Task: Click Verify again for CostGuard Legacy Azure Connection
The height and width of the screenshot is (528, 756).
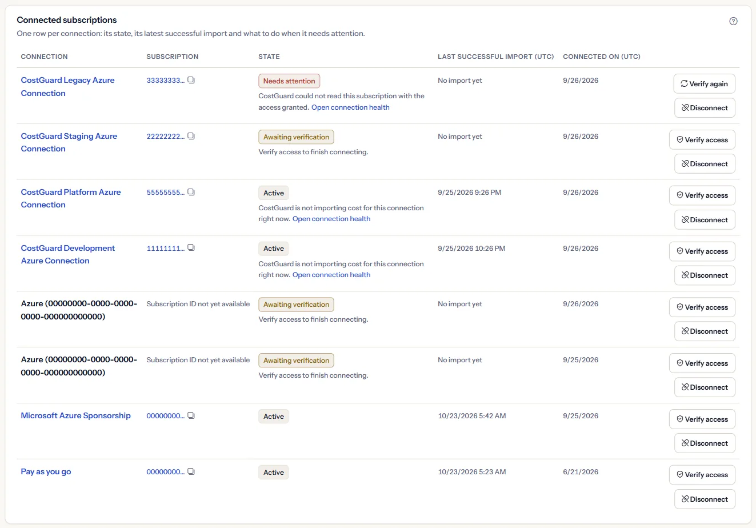Action: (704, 83)
